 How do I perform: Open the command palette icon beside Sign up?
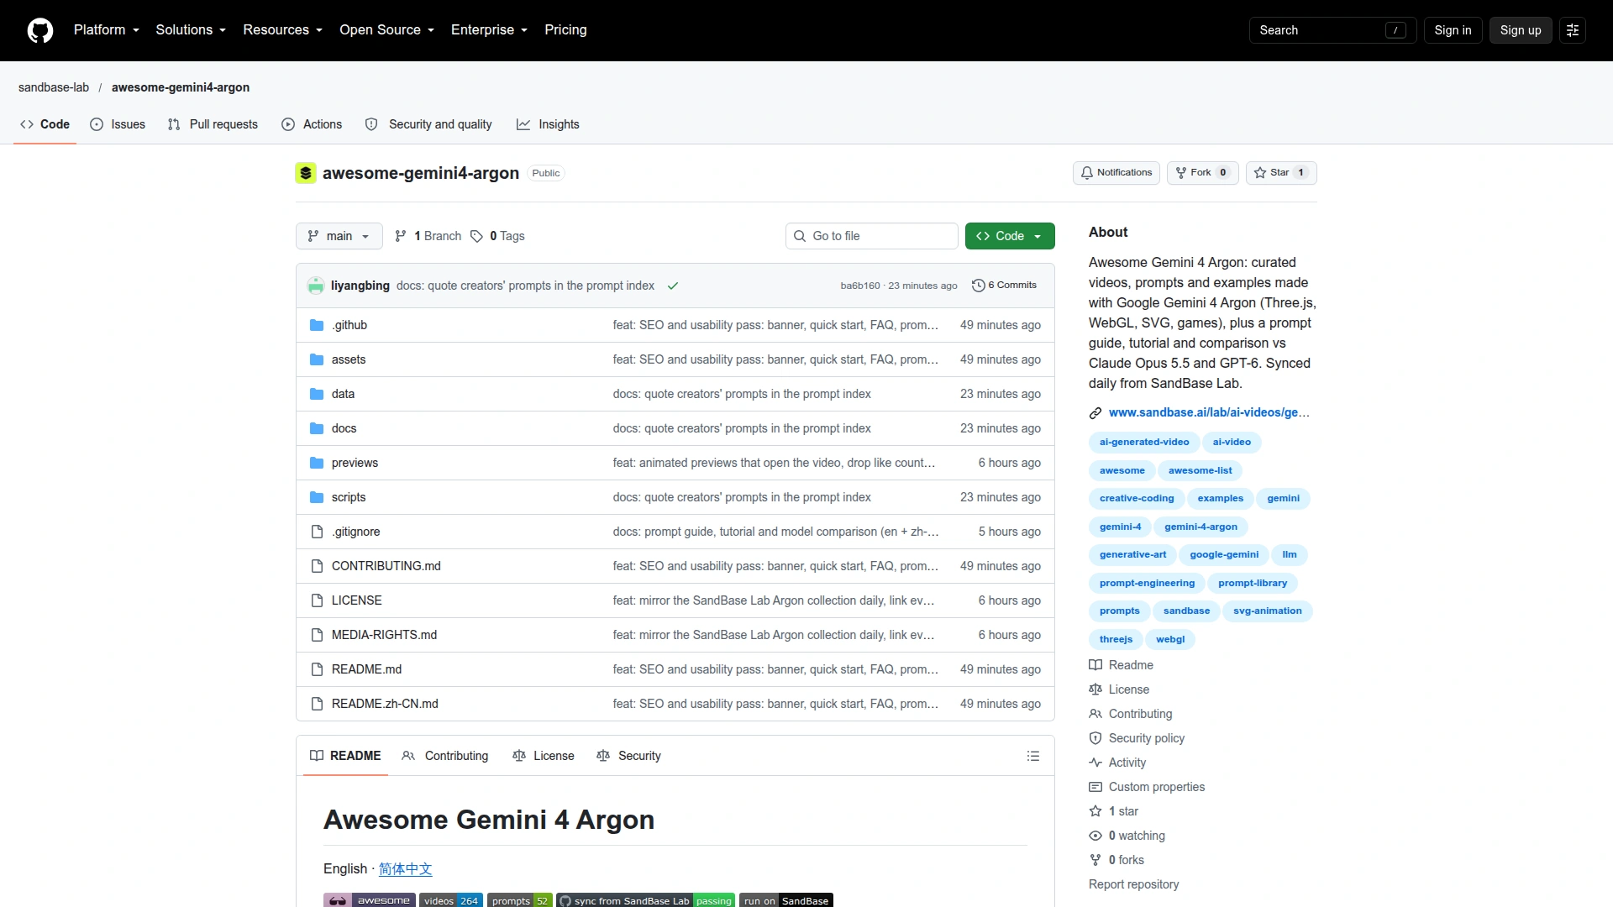[1573, 30]
